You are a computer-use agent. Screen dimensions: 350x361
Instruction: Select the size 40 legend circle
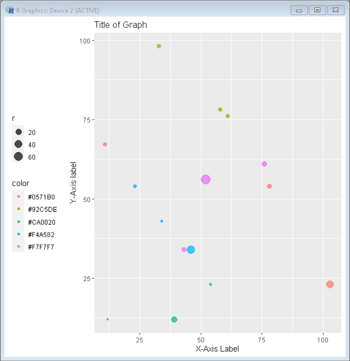18,145
